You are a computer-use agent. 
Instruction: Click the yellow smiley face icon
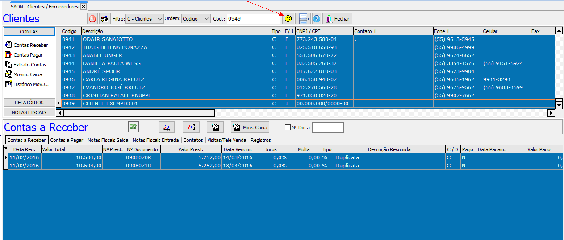click(x=288, y=19)
